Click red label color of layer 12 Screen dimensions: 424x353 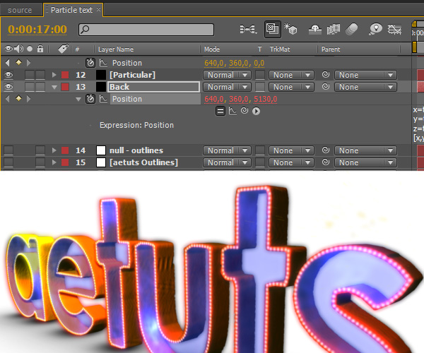tap(65, 75)
